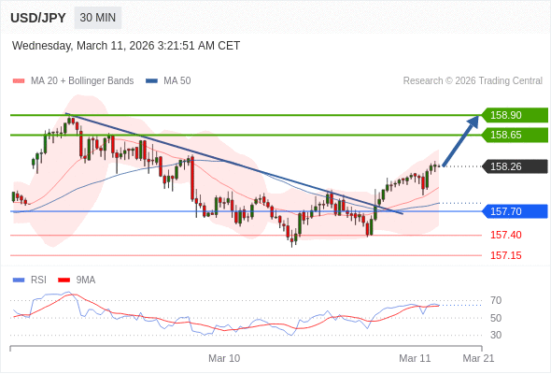This screenshot has height=374, width=551.
Task: Click the RSI 70 axis label
Action: click(496, 300)
